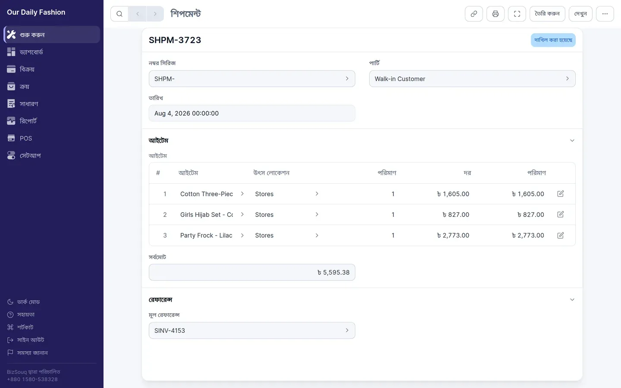This screenshot has height=388, width=621.
Task: Edit the Girls Hijab Set row
Action: point(560,215)
